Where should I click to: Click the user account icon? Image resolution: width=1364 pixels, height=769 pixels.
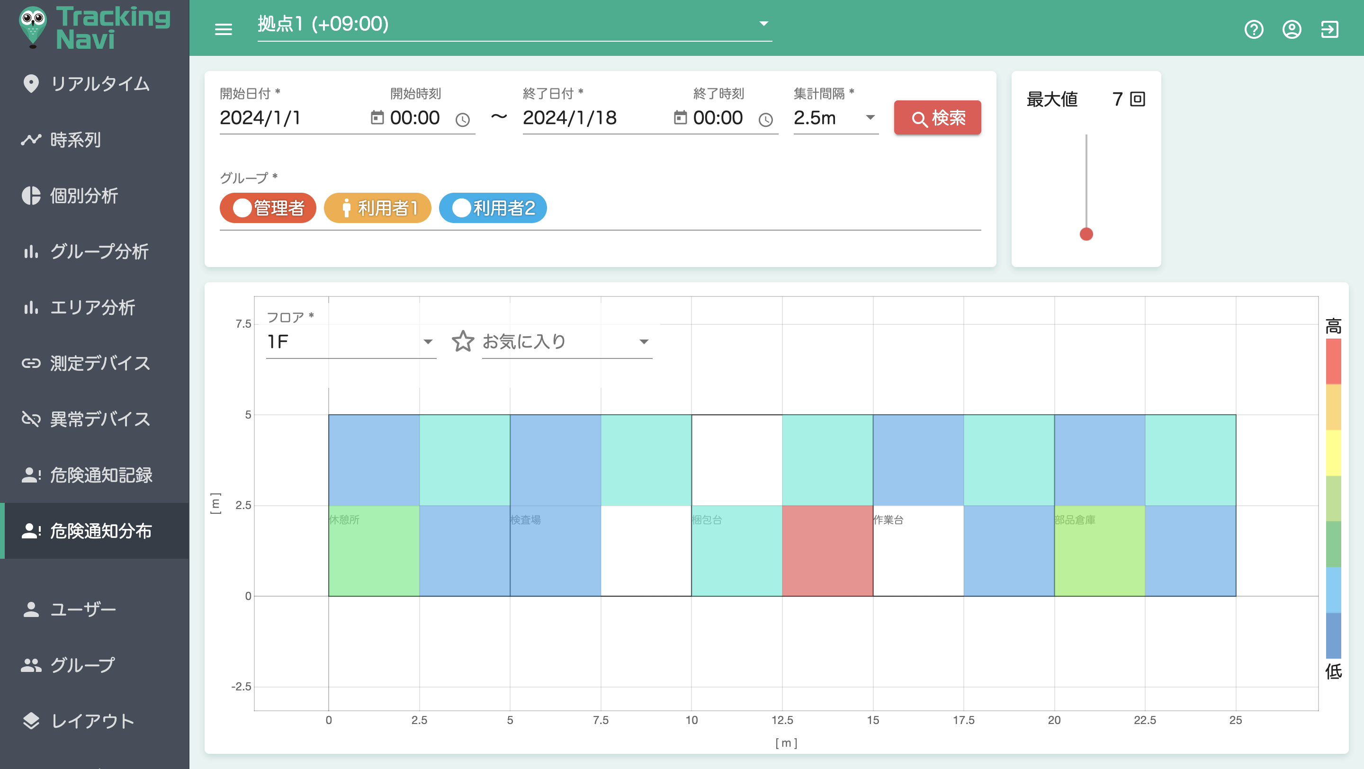pyautogui.click(x=1292, y=29)
